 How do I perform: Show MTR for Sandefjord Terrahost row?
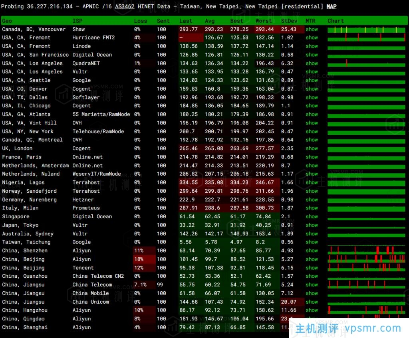[312, 191]
